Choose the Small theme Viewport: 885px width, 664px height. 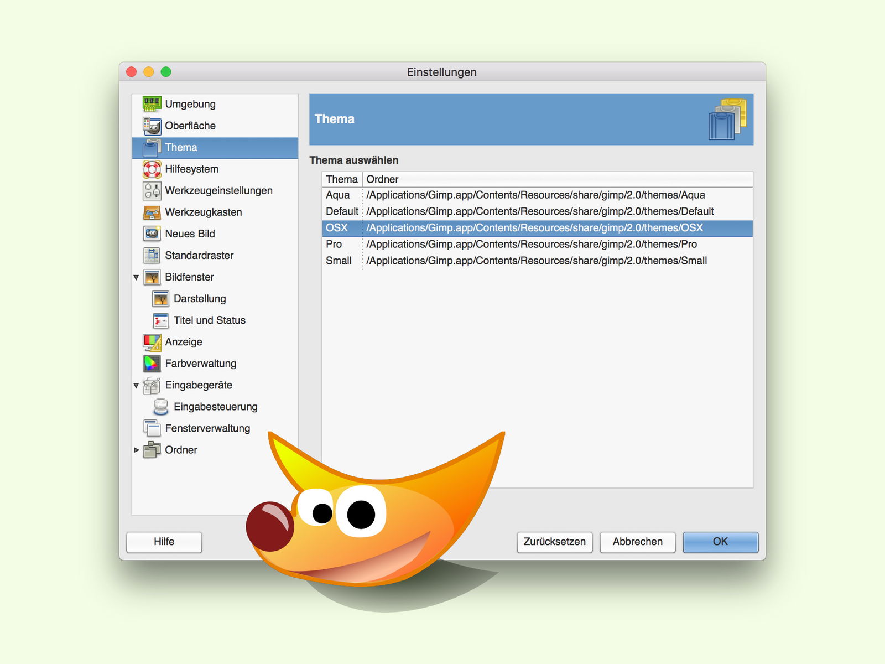(339, 261)
